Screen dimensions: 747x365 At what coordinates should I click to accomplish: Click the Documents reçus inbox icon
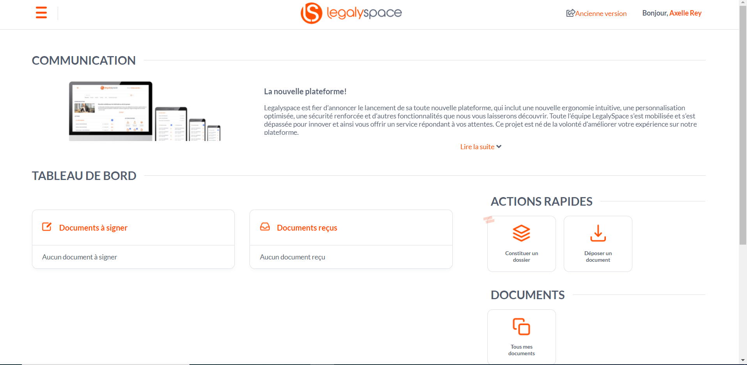pos(265,227)
